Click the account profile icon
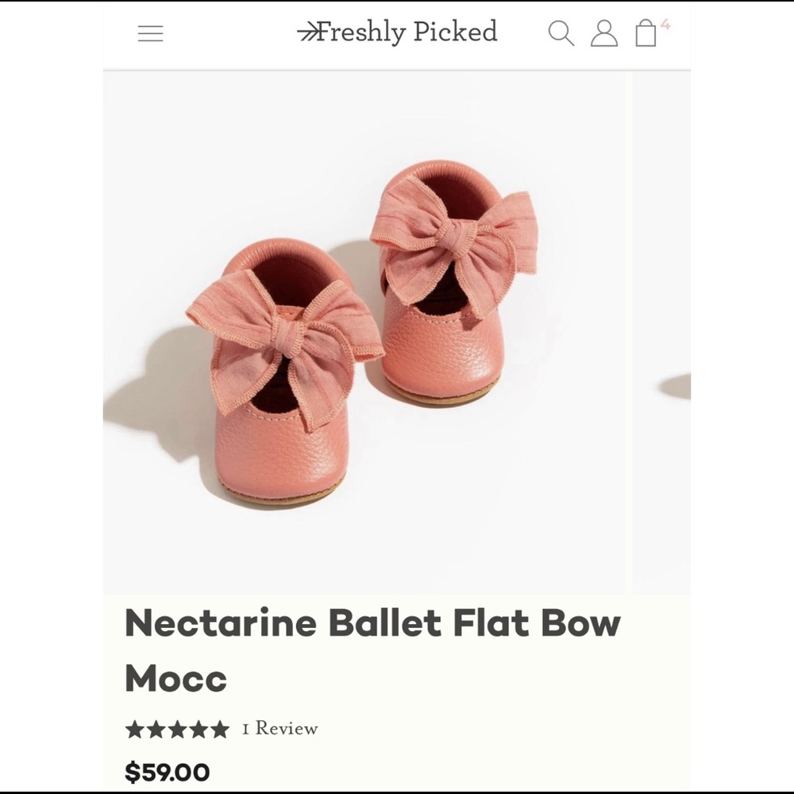The width and height of the screenshot is (794, 794). (606, 33)
